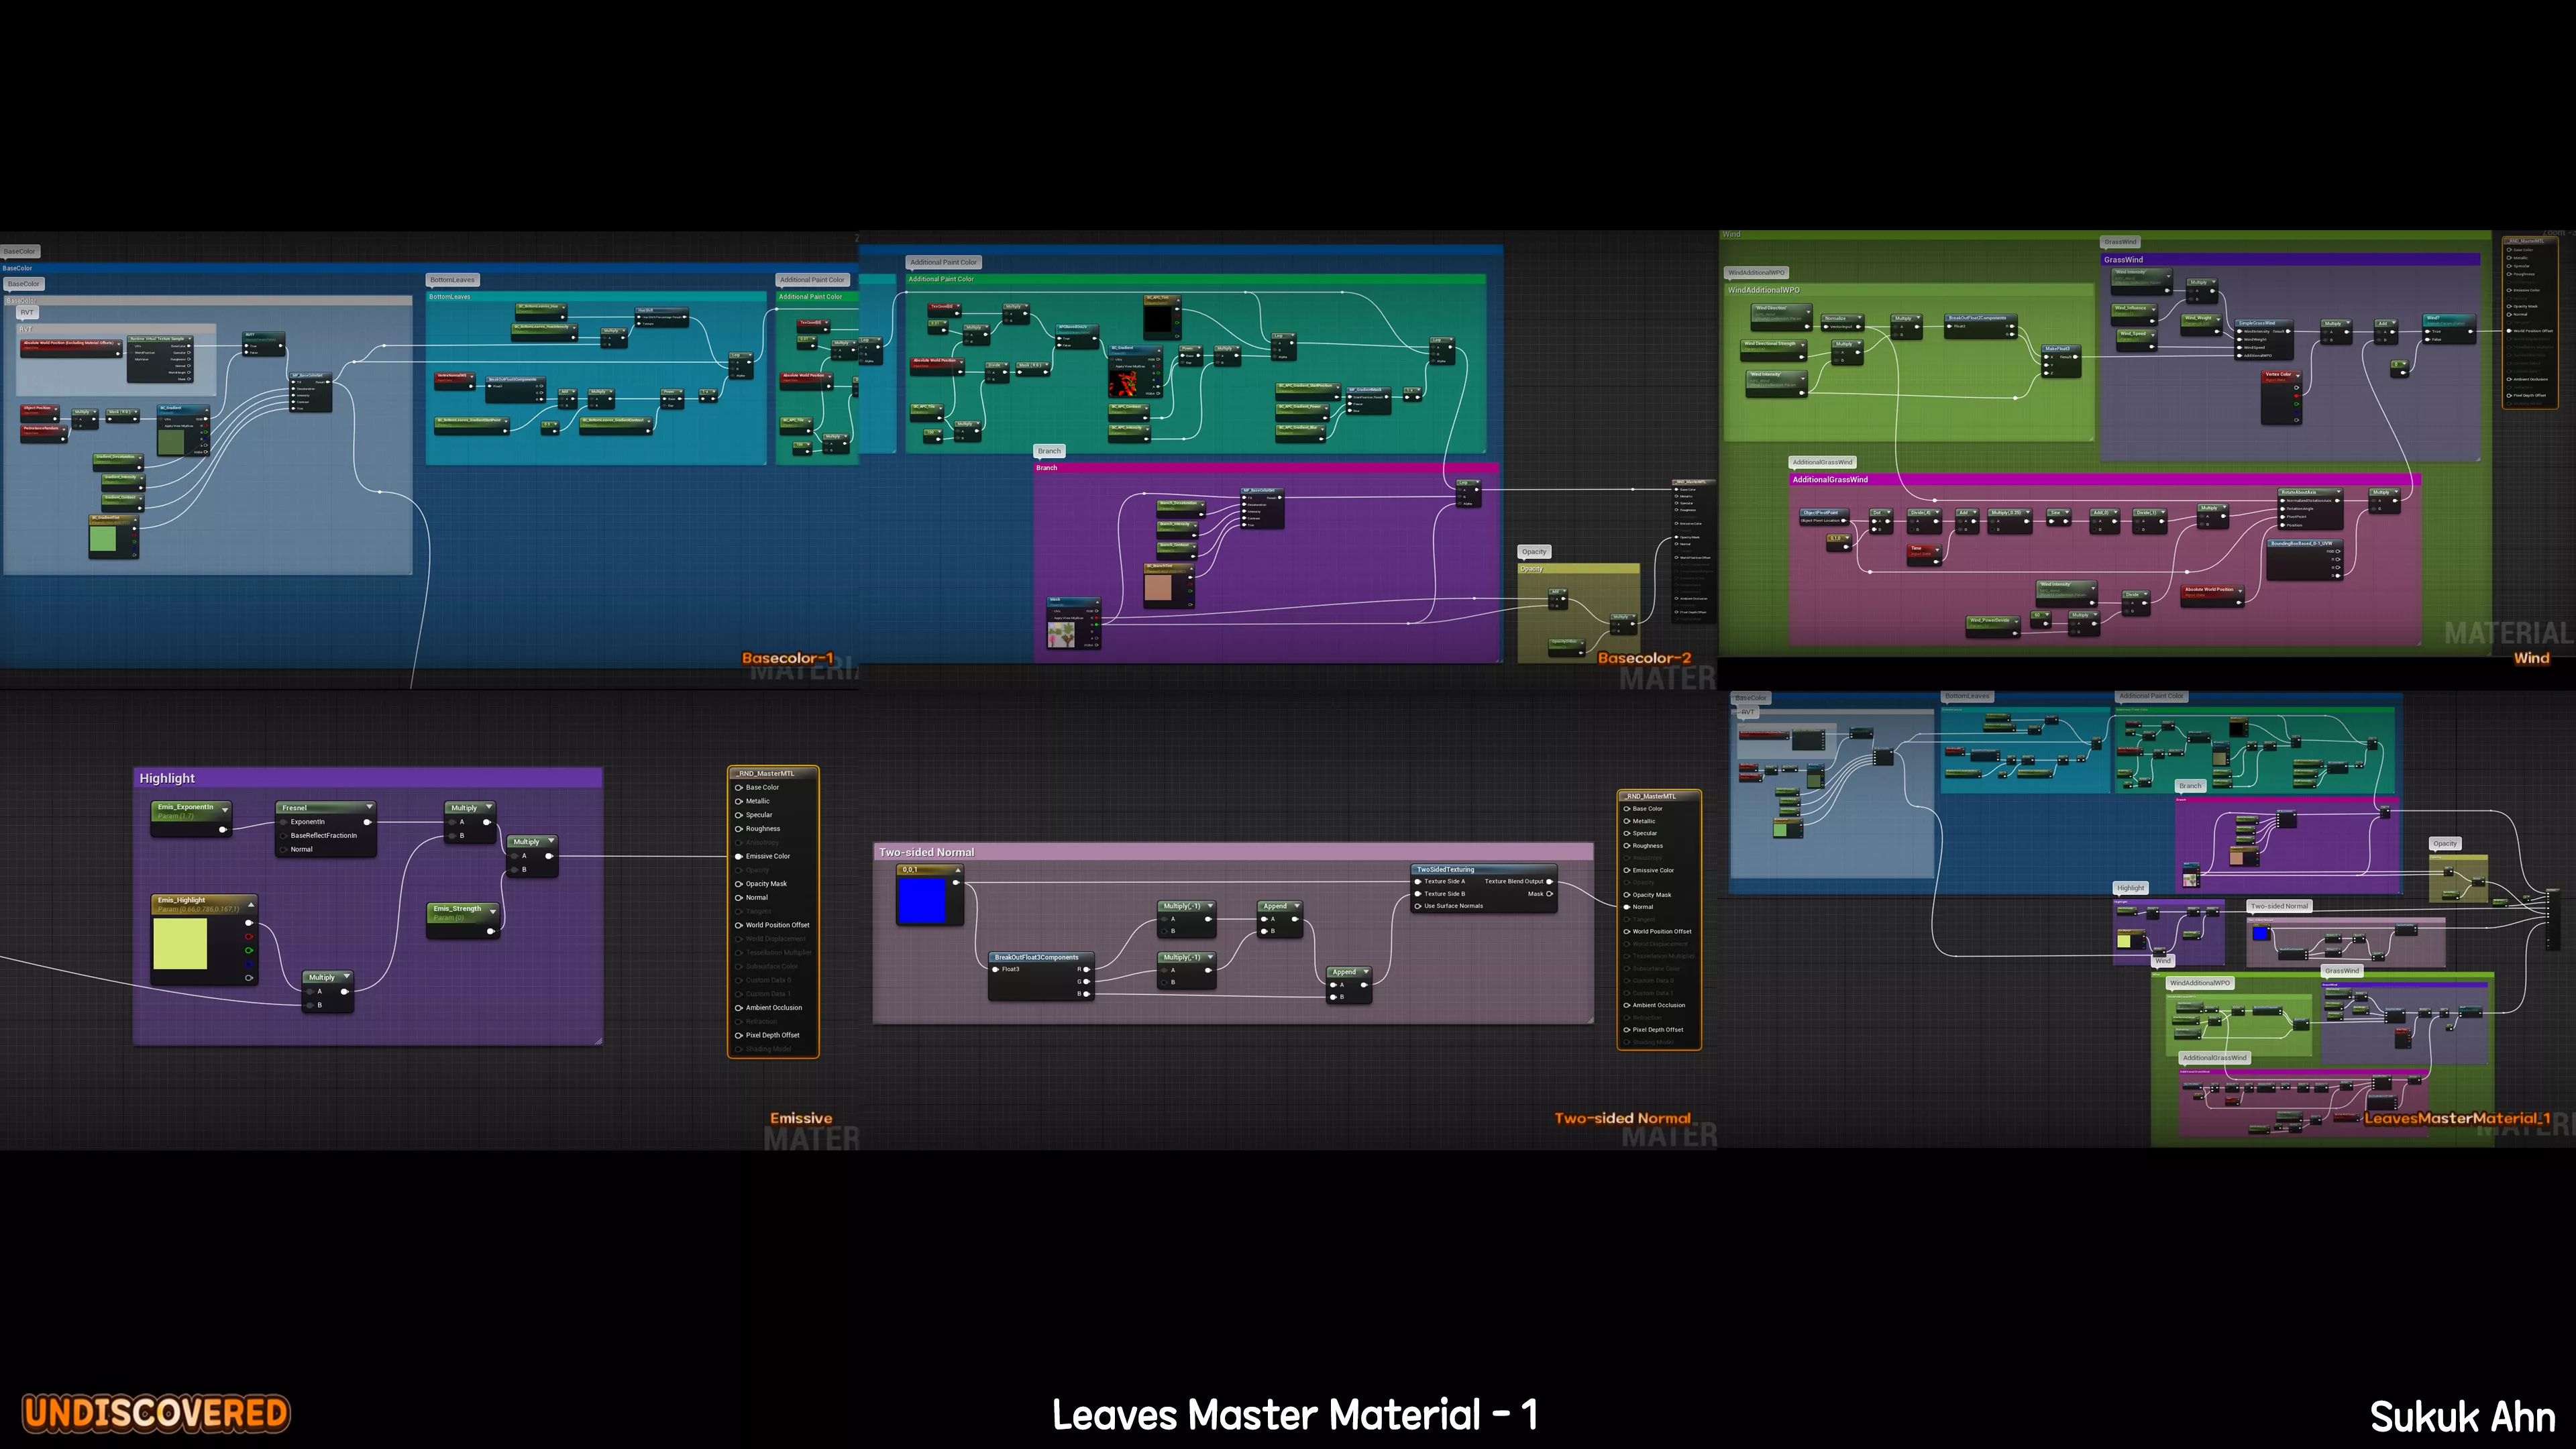Click red channel output pin of Emis_Highlight
This screenshot has width=2576, height=1449.
click(x=249, y=936)
